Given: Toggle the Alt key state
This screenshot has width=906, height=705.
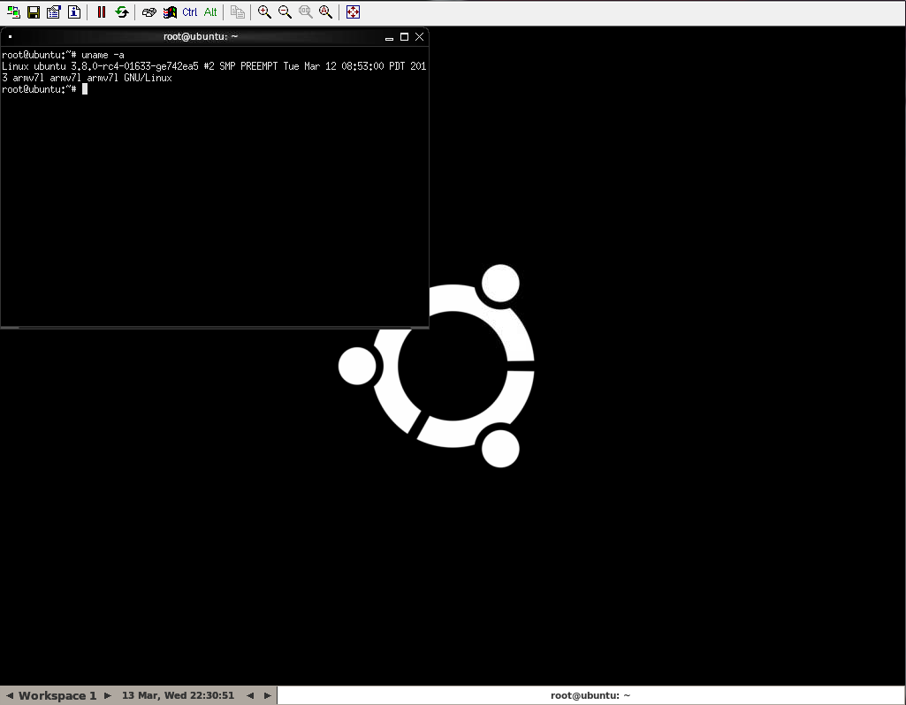Looking at the screenshot, I should pyautogui.click(x=210, y=12).
